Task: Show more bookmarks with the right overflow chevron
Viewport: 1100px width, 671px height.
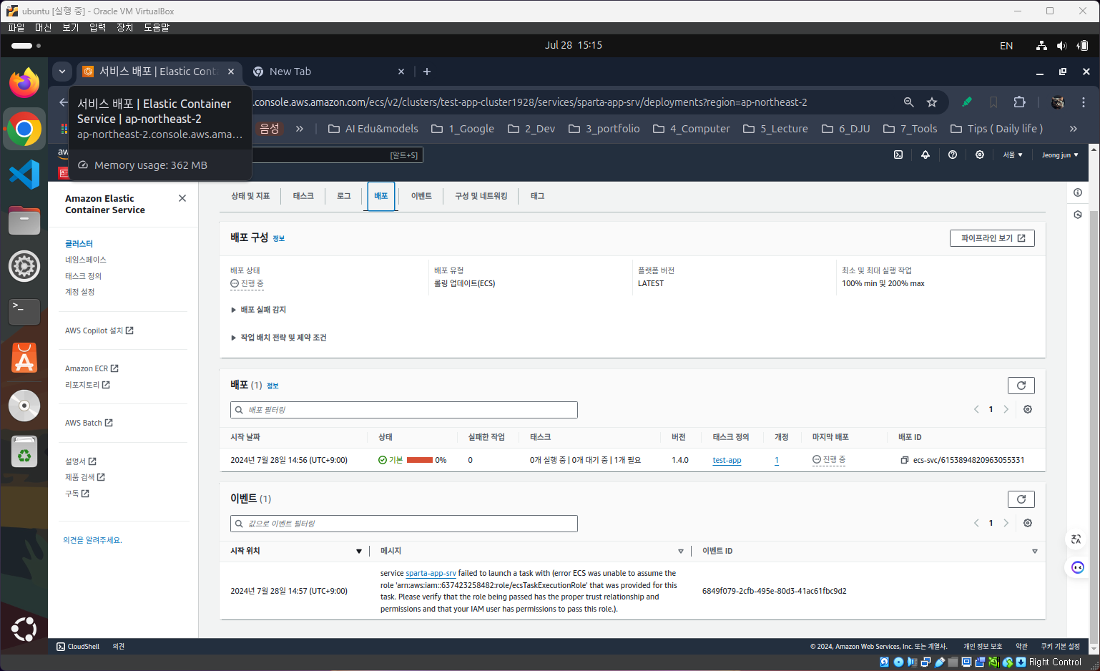Action: click(x=1073, y=129)
